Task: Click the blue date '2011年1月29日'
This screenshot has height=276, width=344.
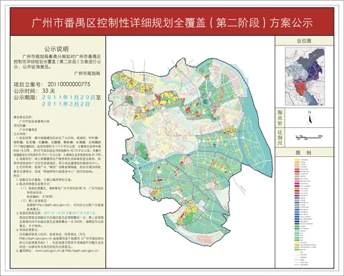Action: tap(68, 98)
